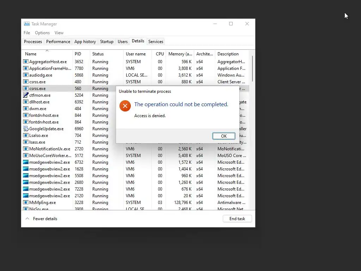Sort by the User name column header
The image size is (361, 271).
(x=137, y=54)
